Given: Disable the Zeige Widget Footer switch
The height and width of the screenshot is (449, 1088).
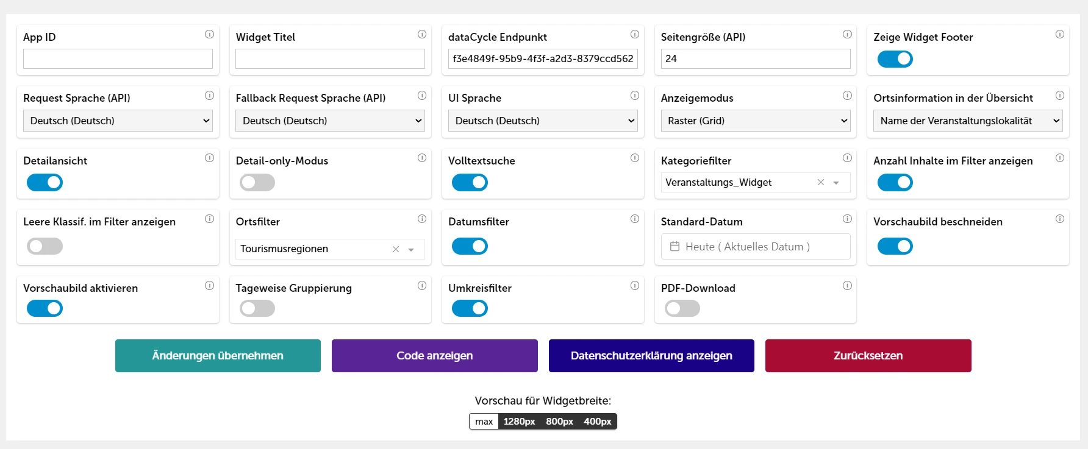Looking at the screenshot, I should [x=895, y=59].
